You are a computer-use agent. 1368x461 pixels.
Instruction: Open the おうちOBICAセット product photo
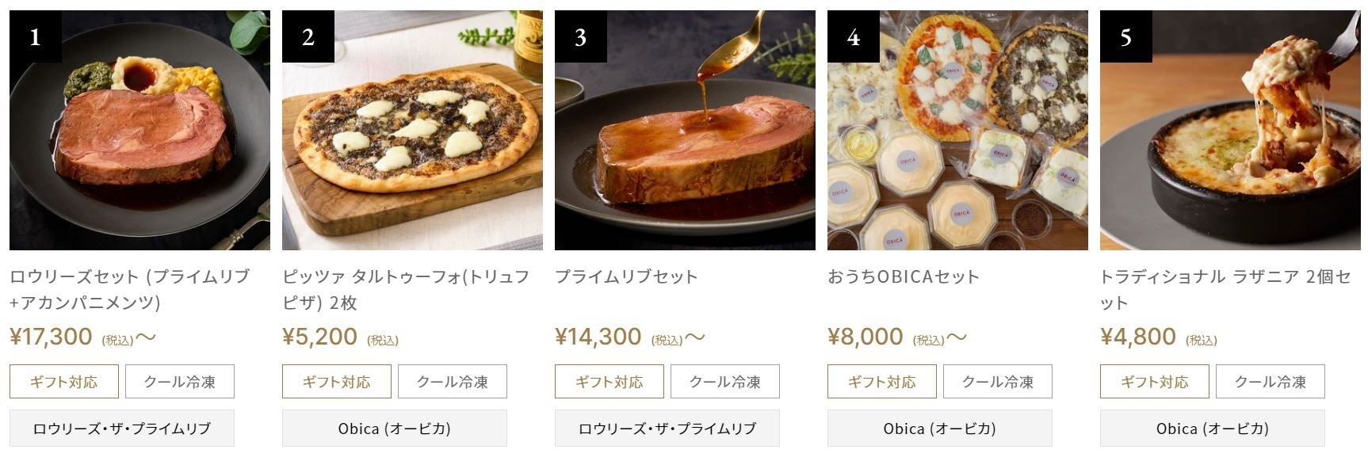tap(957, 131)
